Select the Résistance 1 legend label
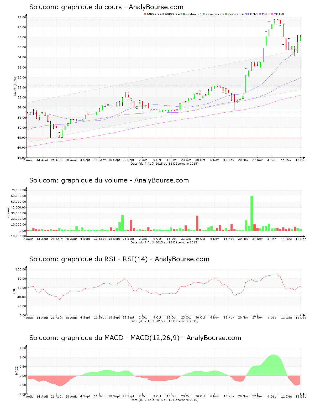This screenshot has width=315, height=407. coord(192,14)
